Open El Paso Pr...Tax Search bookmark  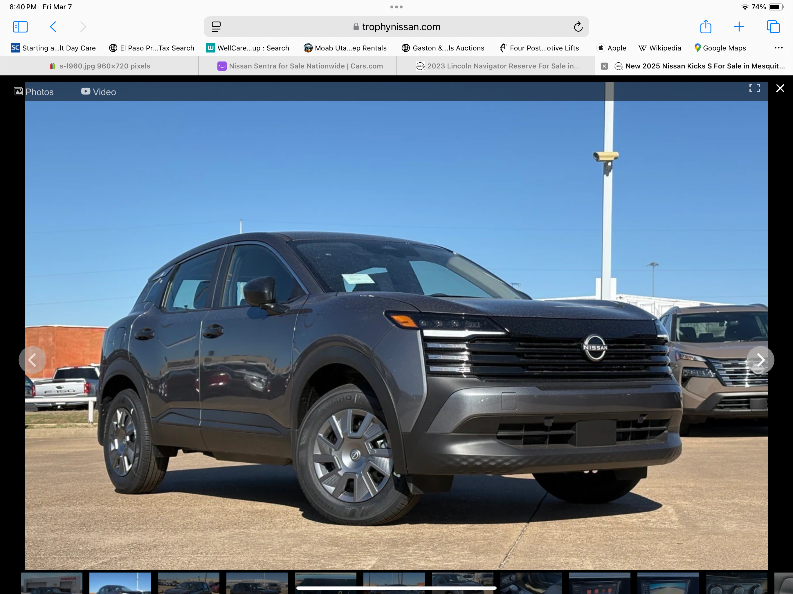[152, 48]
